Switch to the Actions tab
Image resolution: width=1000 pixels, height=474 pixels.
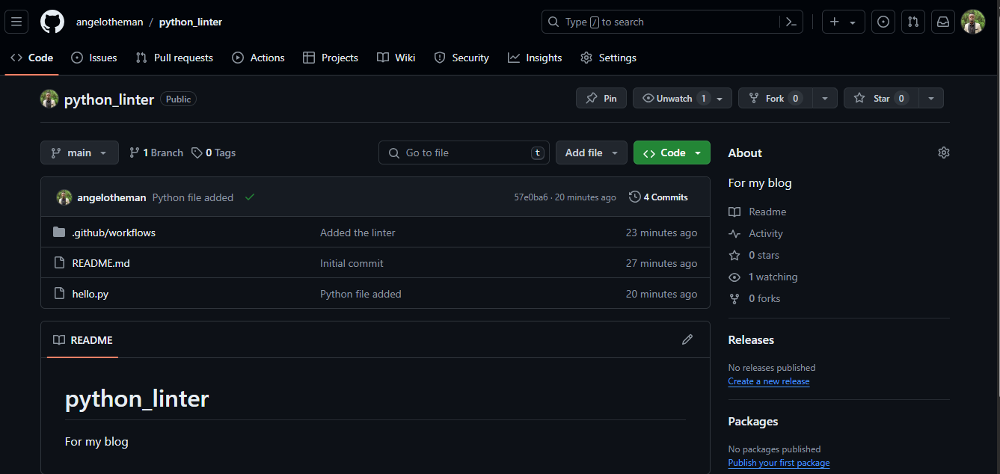pyautogui.click(x=259, y=58)
